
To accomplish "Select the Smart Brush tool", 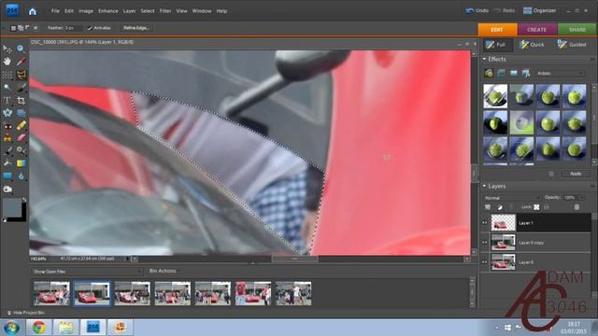I will [x=21, y=151].
